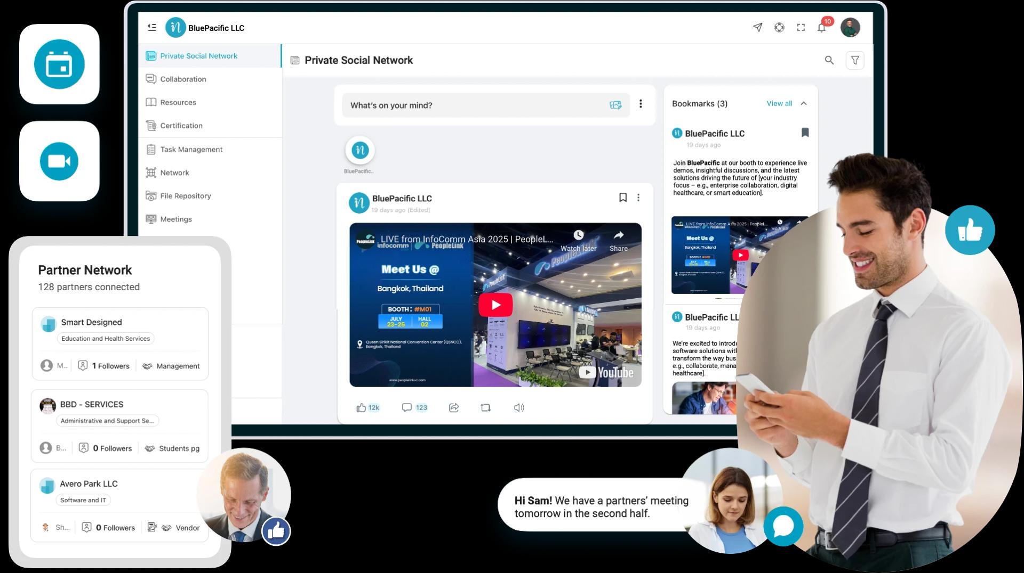The image size is (1024, 573).
Task: Switch to the Meetings section
Action: pyautogui.click(x=176, y=219)
